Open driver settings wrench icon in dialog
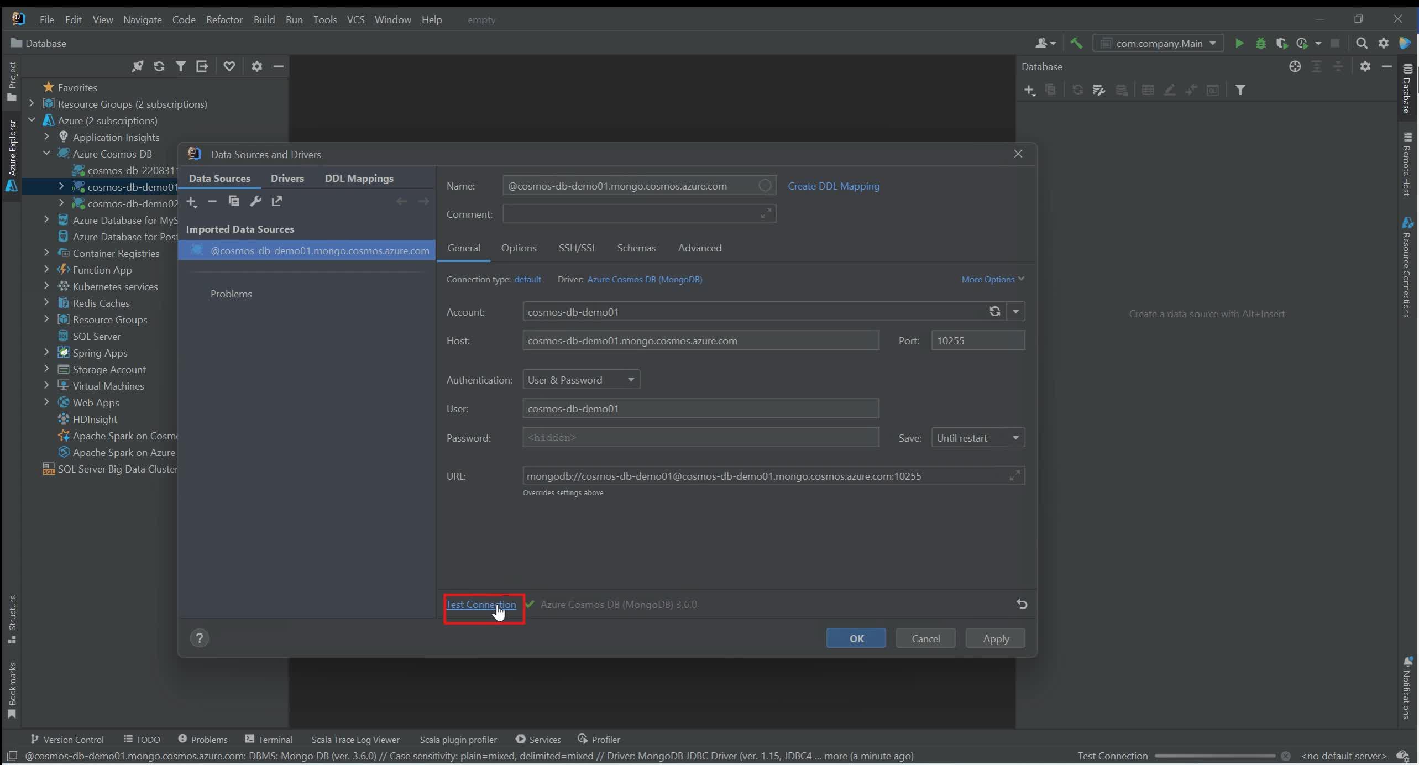This screenshot has width=1419, height=765. coord(255,201)
